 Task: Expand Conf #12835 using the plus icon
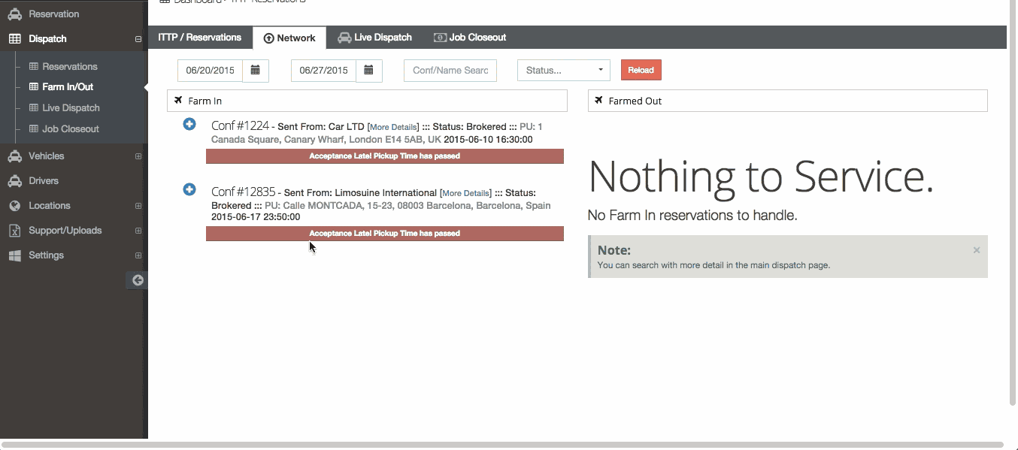(189, 189)
